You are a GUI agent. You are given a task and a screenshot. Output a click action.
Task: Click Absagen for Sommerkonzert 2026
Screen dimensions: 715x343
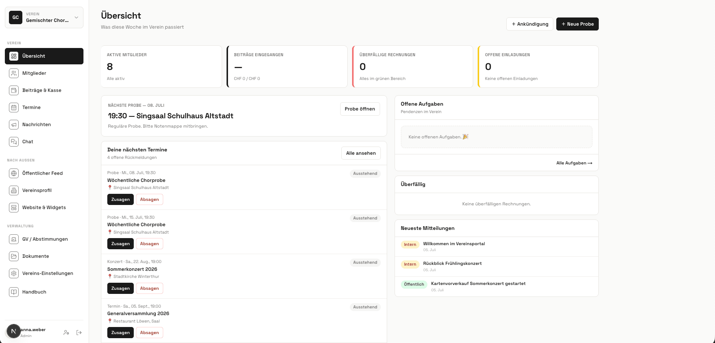coord(149,288)
